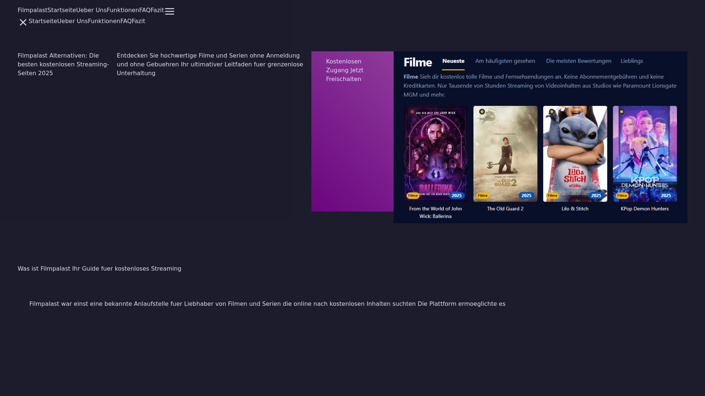The height and width of the screenshot is (396, 705).
Task: Click heading Was ist Filmpalast Ihr Guide
Action: point(100,269)
